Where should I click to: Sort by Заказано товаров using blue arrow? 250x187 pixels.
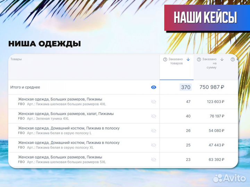[188, 60]
